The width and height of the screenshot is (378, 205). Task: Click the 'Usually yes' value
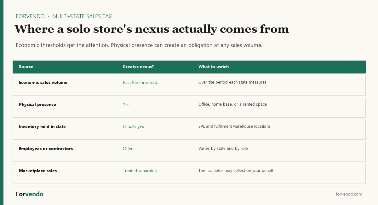click(x=133, y=126)
